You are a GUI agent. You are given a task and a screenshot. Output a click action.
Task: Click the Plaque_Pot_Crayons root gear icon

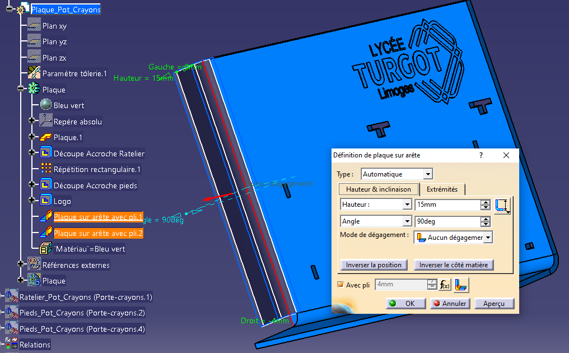point(22,9)
